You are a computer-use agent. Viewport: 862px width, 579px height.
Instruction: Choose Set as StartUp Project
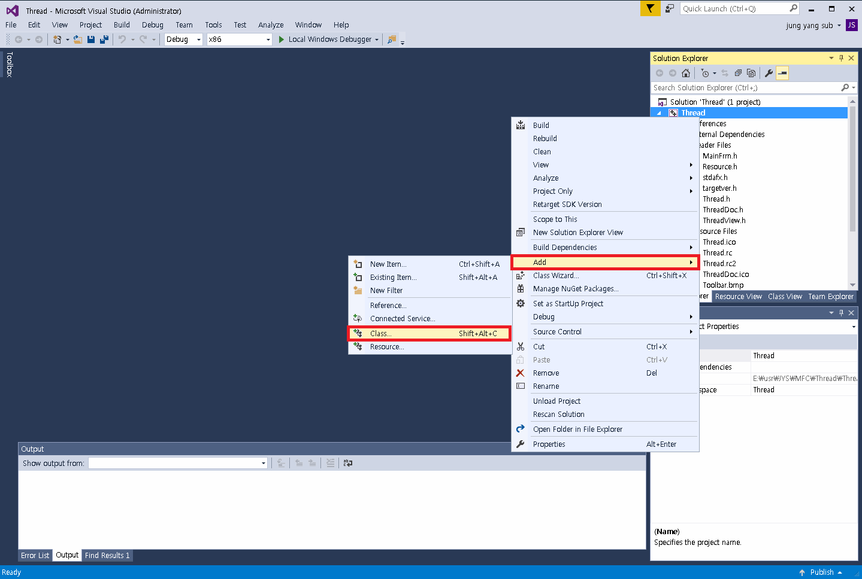point(605,304)
